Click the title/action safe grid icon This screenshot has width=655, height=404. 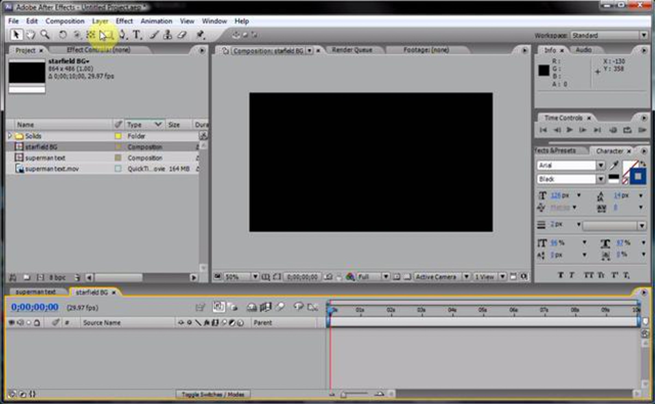pyautogui.click(x=266, y=277)
